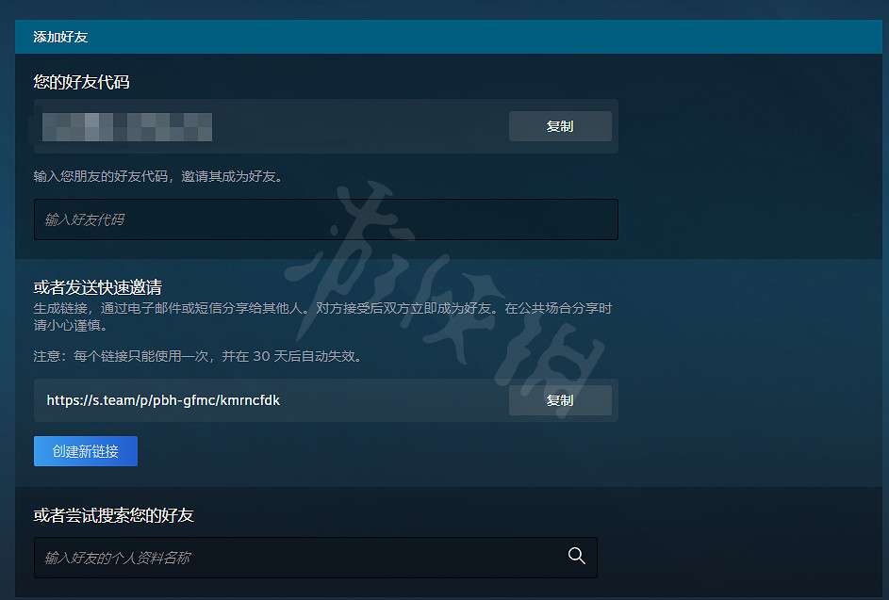This screenshot has width=889, height=600.
Task: Click the 30 天 link expiry note
Action: coord(198,356)
